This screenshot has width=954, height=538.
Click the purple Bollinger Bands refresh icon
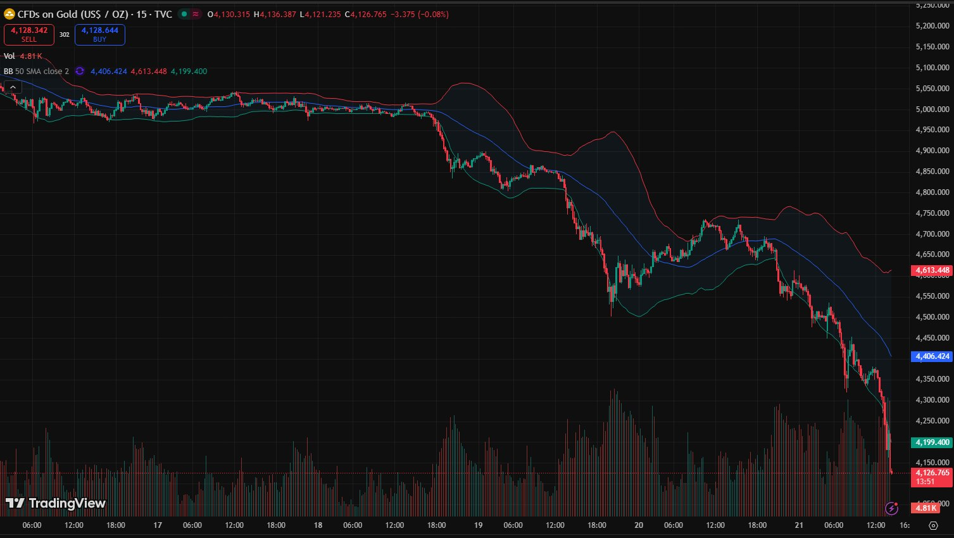[80, 72]
